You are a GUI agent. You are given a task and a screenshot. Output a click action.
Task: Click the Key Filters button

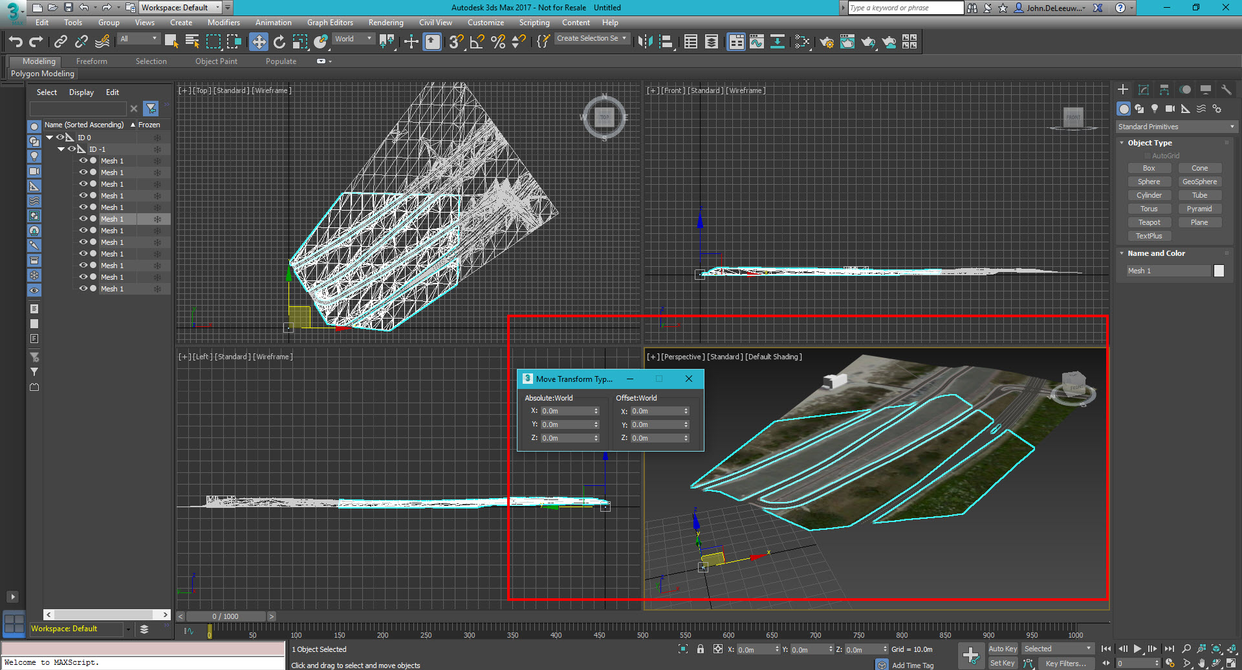point(1065,663)
